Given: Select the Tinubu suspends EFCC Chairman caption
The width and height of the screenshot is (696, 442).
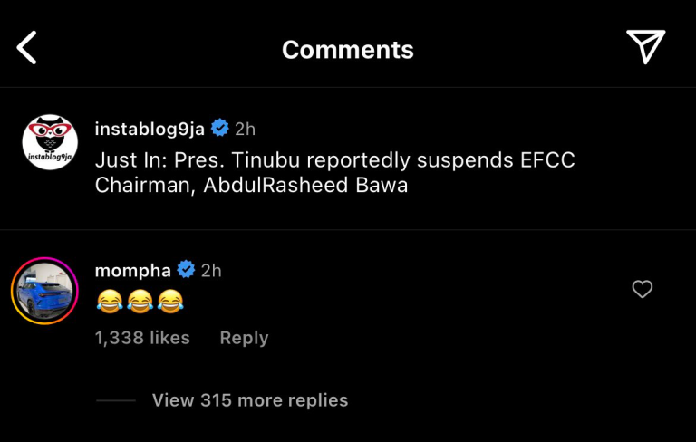Looking at the screenshot, I should tap(335, 172).
